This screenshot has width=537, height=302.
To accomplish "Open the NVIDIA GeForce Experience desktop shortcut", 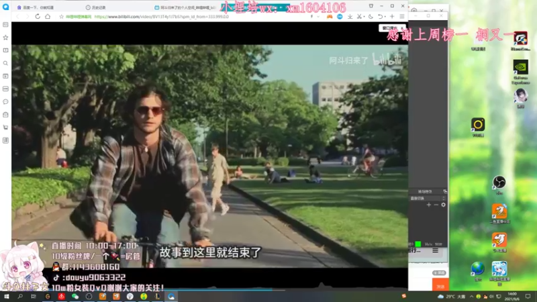I will (521, 72).
